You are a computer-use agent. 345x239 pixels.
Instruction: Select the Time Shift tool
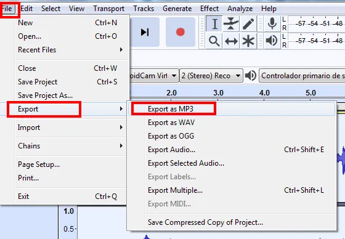click(231, 41)
